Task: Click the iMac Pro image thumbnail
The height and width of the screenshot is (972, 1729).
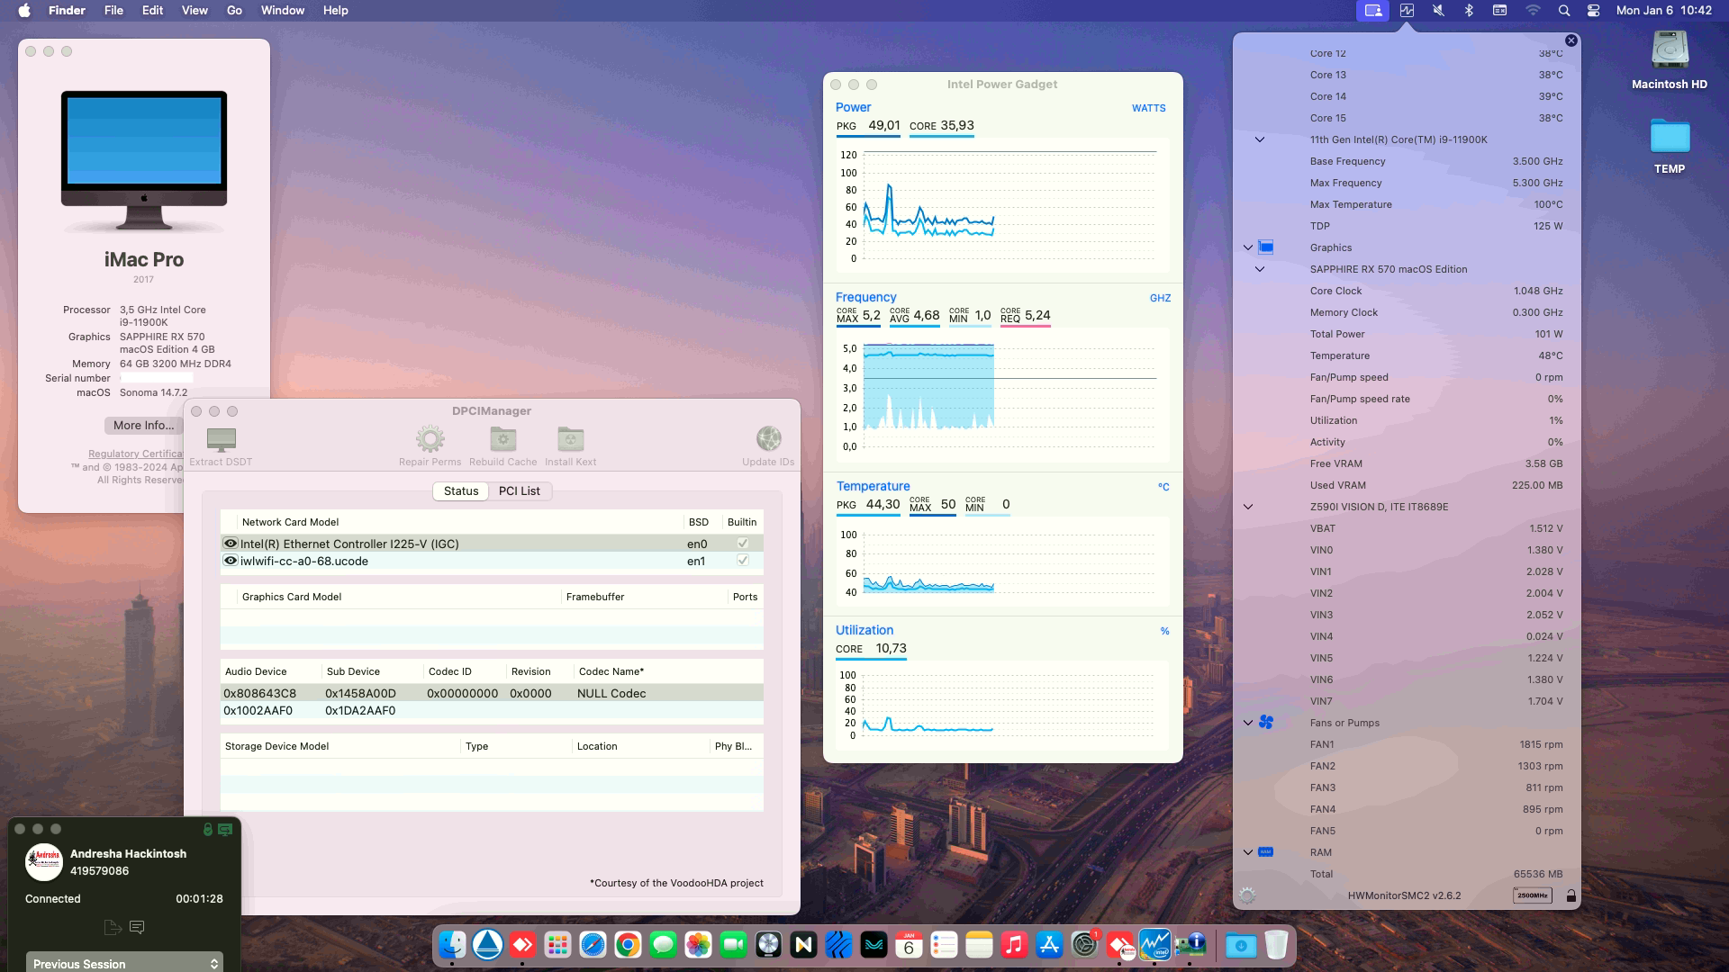Action: [x=144, y=160]
